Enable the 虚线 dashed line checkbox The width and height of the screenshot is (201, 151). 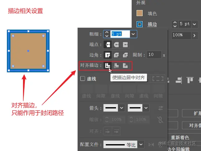[x=83, y=79]
